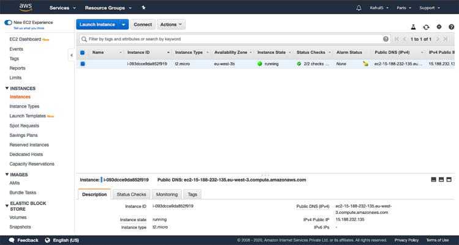Click the pin shortcut icon in the navbar
Image resolution: width=459 pixels, height=245 pixels.
pyautogui.click(x=143, y=8)
